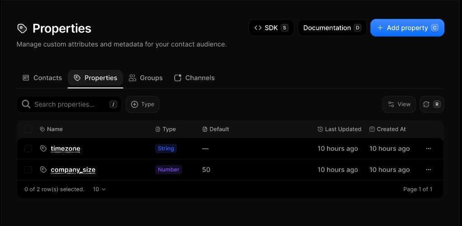Viewport: 462px width, 226px height.
Task: Click the '0 of 2 row(s) selected' text
Action: click(55, 189)
